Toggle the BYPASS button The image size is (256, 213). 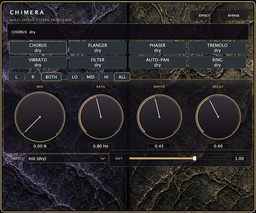pos(233,15)
